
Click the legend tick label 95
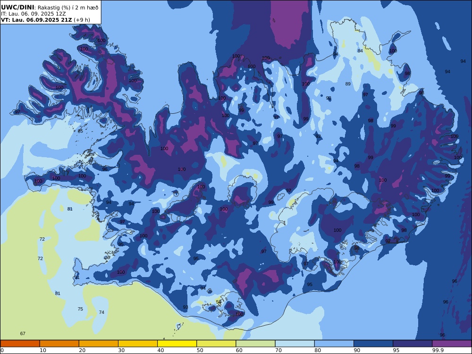click(x=396, y=350)
